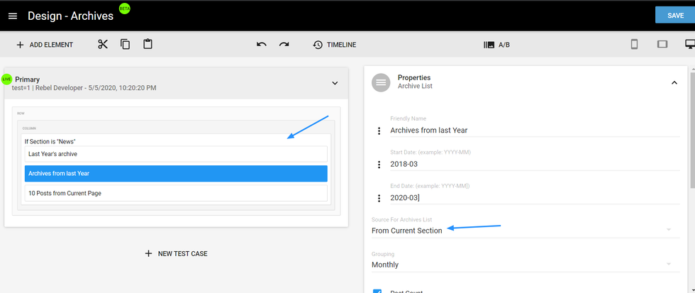Click the copy icon in toolbar
695x293 pixels.
pyautogui.click(x=126, y=45)
